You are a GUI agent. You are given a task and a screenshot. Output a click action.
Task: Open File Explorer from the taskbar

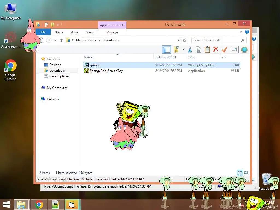(x=21, y=205)
